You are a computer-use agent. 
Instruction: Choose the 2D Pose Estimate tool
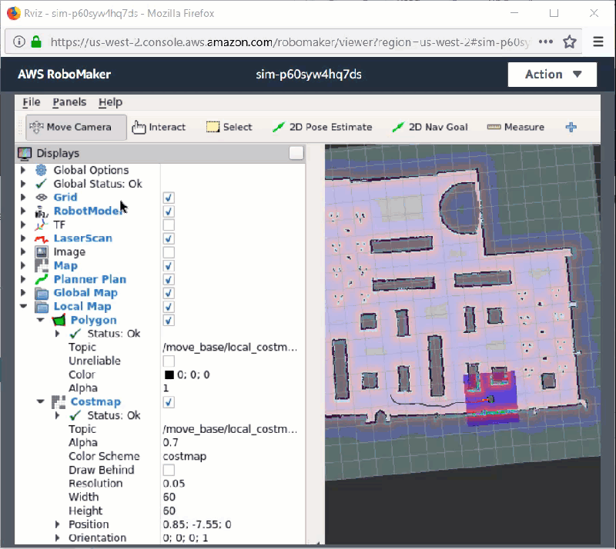point(322,127)
